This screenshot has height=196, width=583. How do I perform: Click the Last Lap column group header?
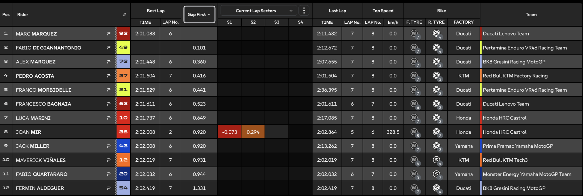click(x=337, y=11)
